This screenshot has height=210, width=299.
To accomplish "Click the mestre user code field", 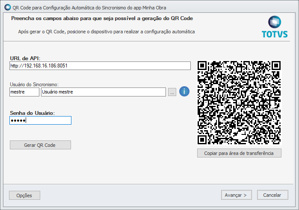I will (x=24, y=92).
